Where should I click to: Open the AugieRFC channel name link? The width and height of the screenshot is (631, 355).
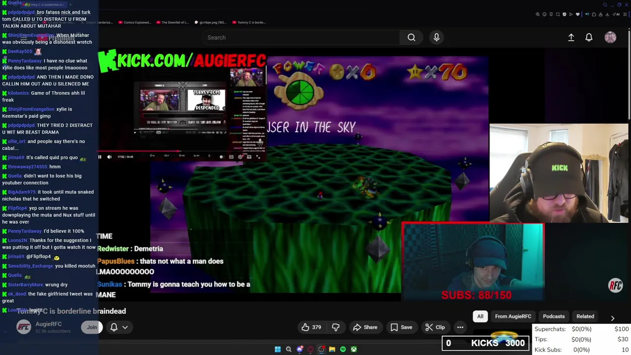(x=48, y=324)
